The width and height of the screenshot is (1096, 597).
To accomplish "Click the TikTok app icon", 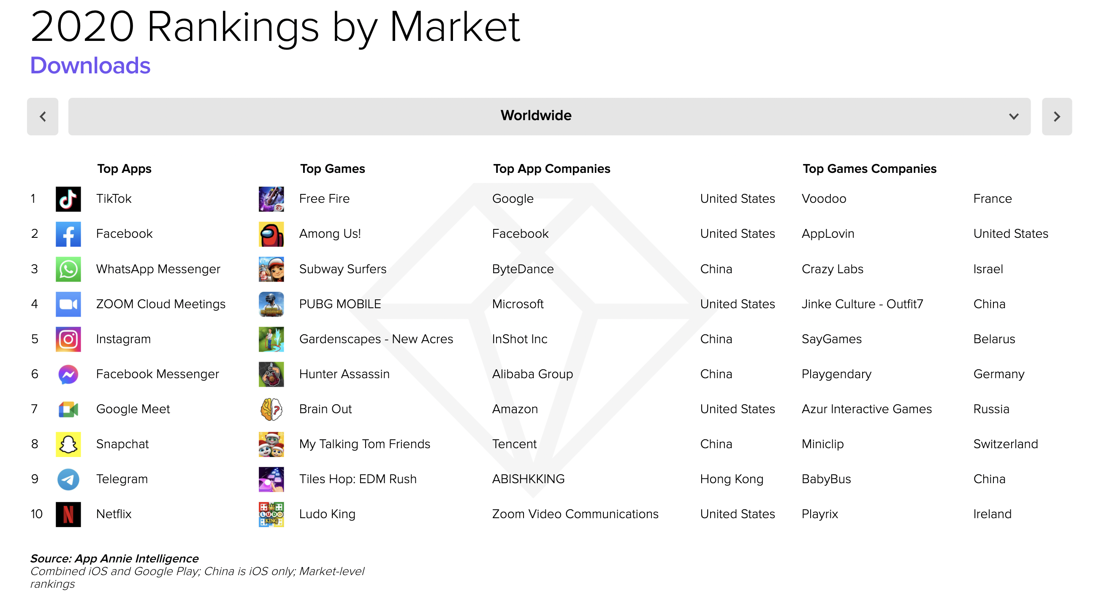I will click(68, 199).
